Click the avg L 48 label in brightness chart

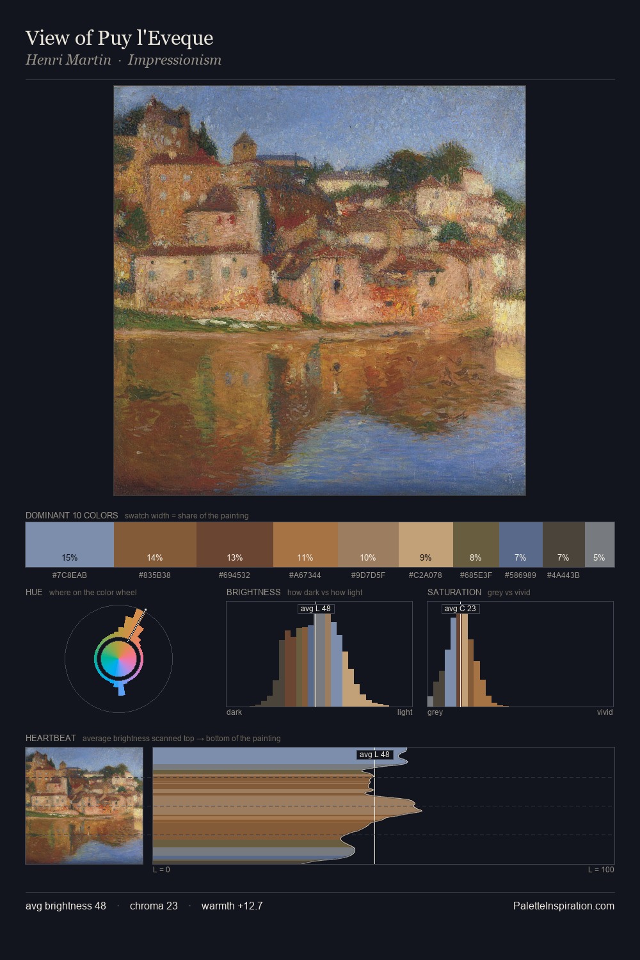(x=316, y=609)
